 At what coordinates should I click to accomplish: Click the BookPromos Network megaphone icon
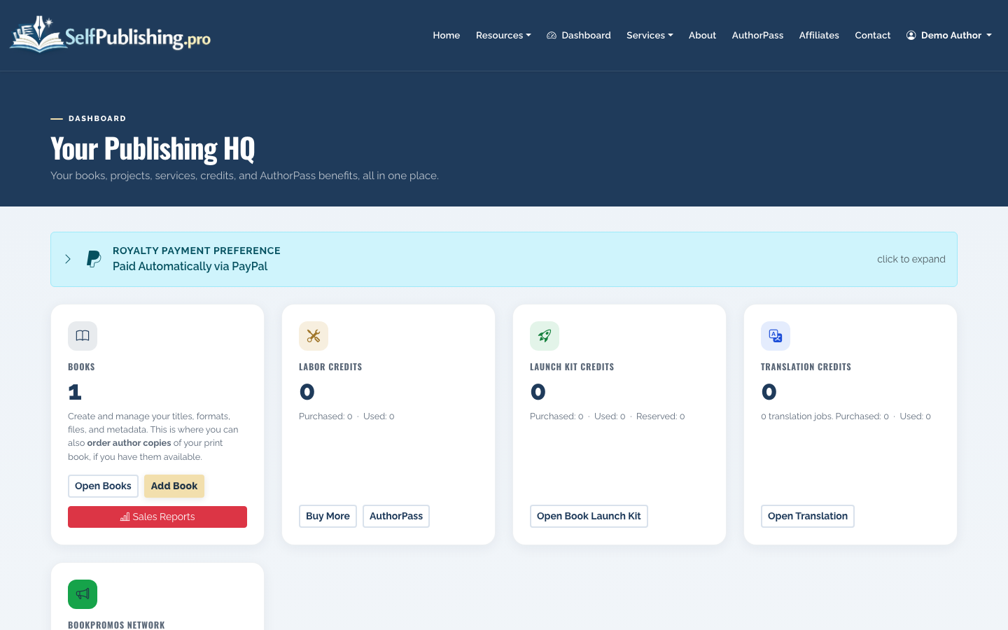pyautogui.click(x=83, y=594)
